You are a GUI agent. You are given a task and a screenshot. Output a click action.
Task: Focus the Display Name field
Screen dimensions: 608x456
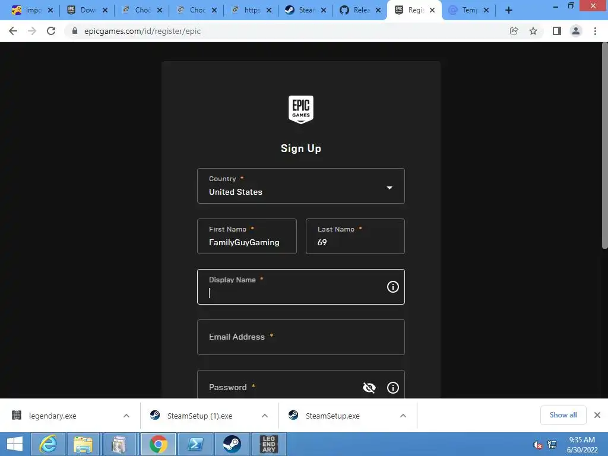(x=301, y=287)
